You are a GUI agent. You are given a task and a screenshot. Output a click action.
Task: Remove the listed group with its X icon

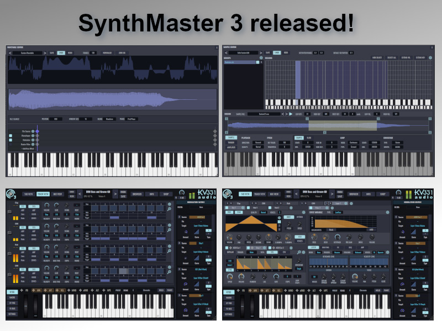[261, 62]
